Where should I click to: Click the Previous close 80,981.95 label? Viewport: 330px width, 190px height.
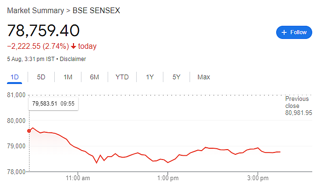point(299,106)
